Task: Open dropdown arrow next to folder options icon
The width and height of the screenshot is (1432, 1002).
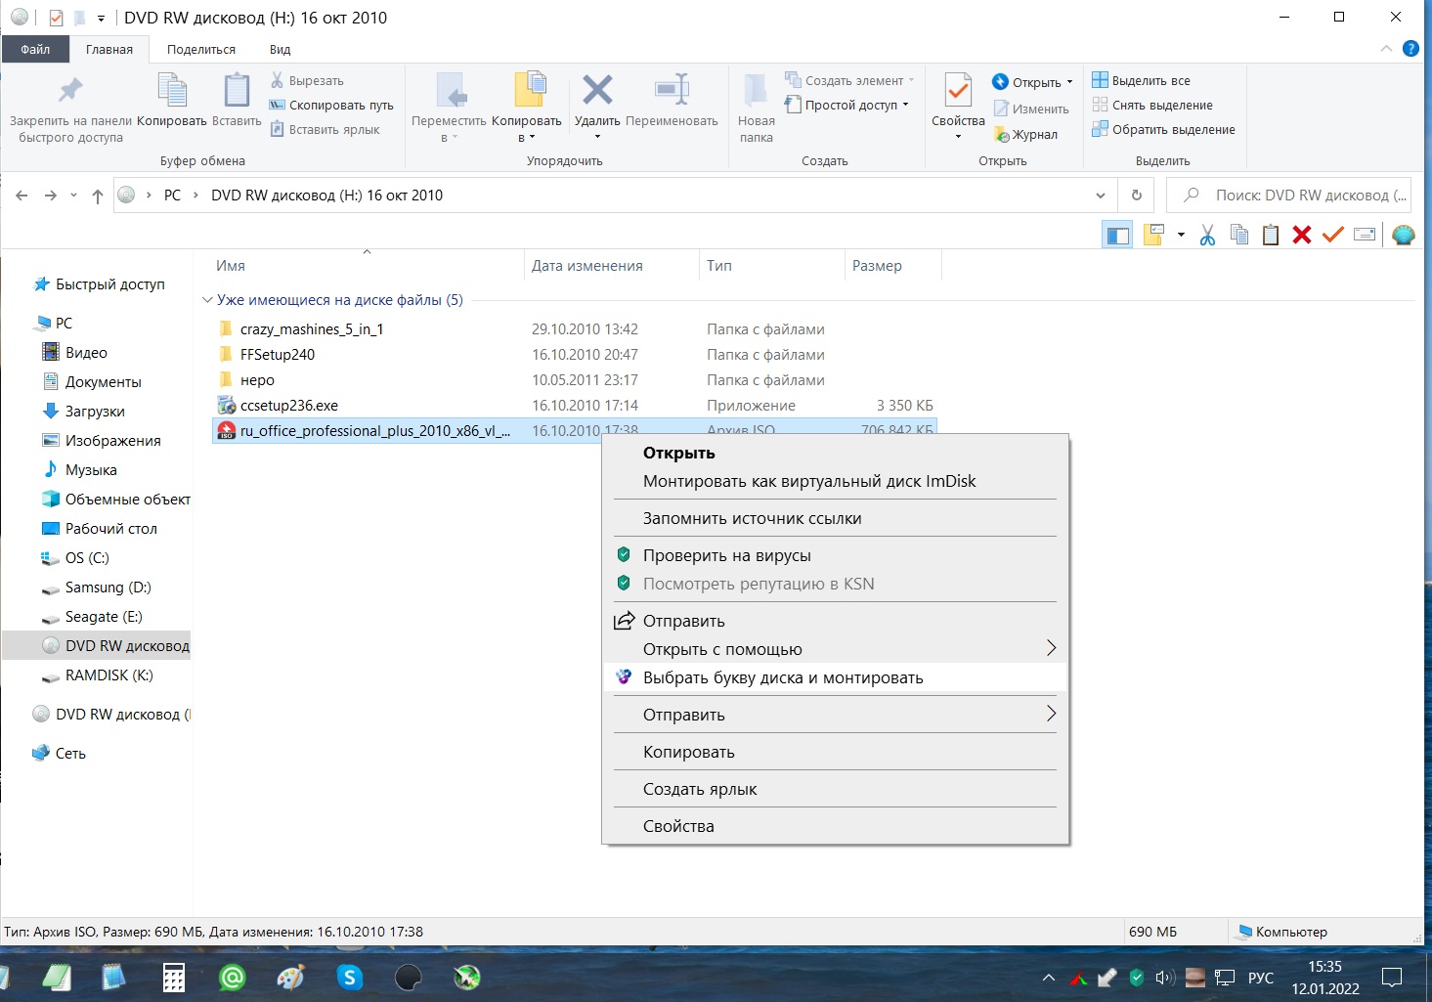Action: pyautogui.click(x=1181, y=235)
